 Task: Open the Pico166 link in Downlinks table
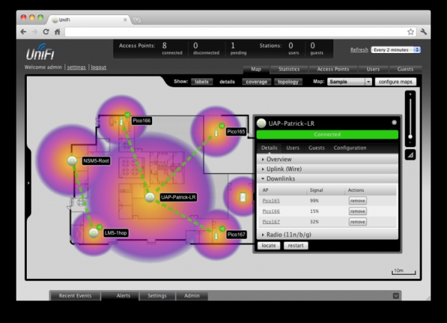tap(271, 212)
